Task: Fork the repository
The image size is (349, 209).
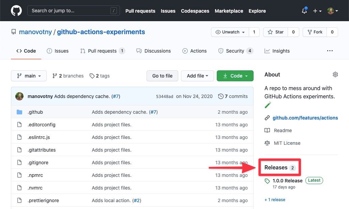Action: click(x=315, y=32)
